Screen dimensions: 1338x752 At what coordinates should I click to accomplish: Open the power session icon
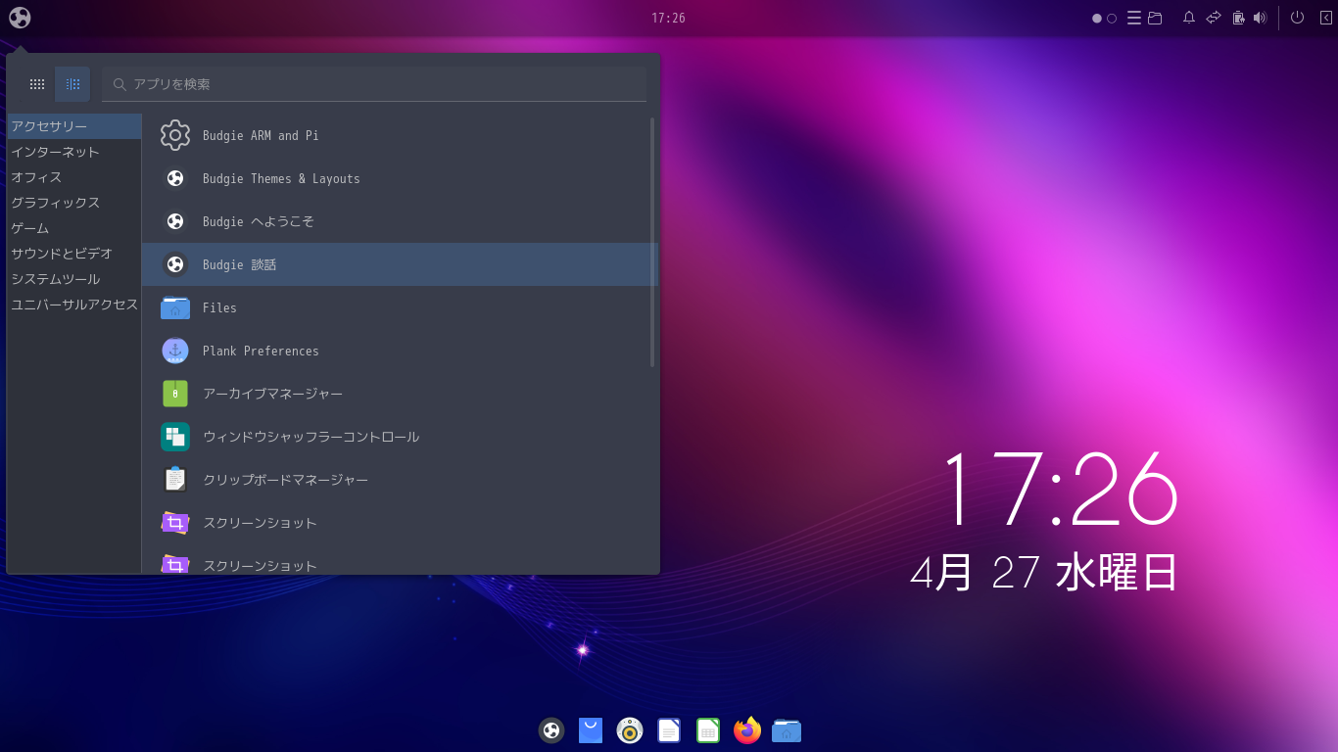tap(1298, 18)
